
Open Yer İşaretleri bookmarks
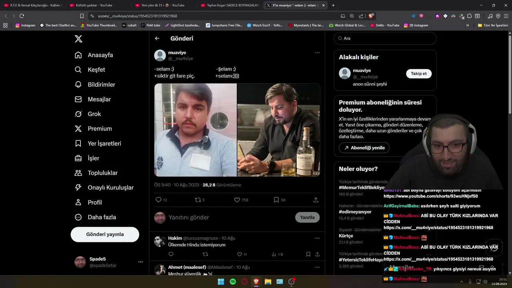click(x=98, y=143)
